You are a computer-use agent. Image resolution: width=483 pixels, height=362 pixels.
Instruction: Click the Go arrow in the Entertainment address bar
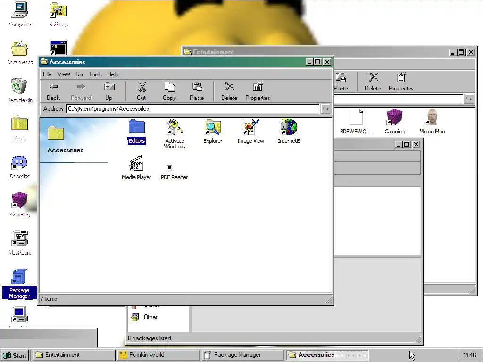click(x=469, y=99)
